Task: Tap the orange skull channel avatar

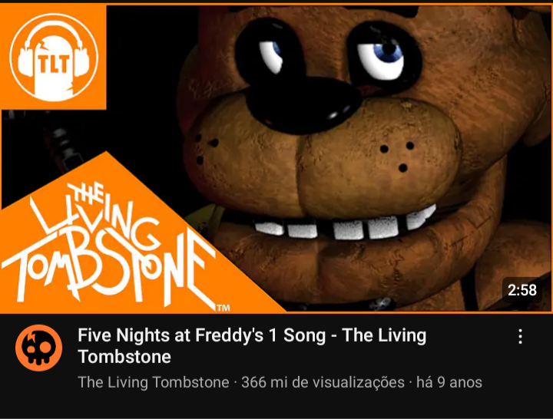Action: 39,348
